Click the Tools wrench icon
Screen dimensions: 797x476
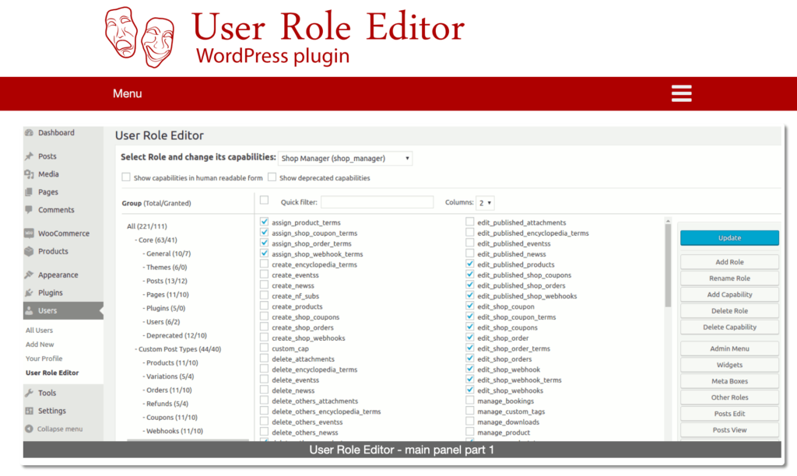(29, 393)
